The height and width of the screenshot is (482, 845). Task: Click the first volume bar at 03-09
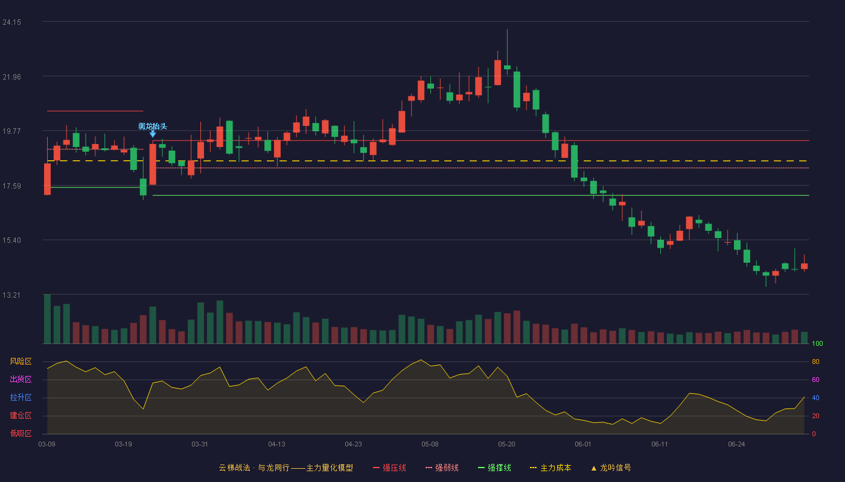click(47, 319)
